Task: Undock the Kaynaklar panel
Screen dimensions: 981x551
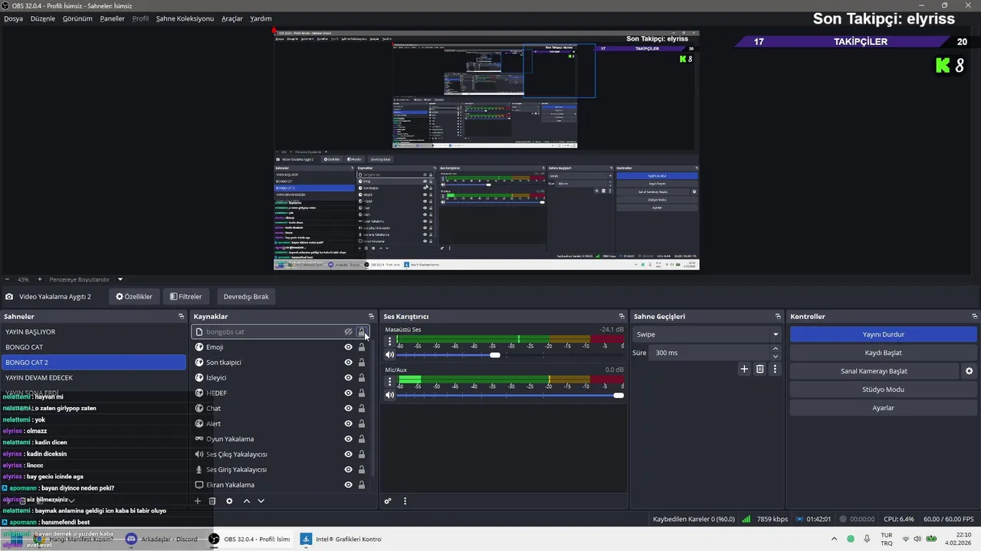Action: (x=372, y=317)
